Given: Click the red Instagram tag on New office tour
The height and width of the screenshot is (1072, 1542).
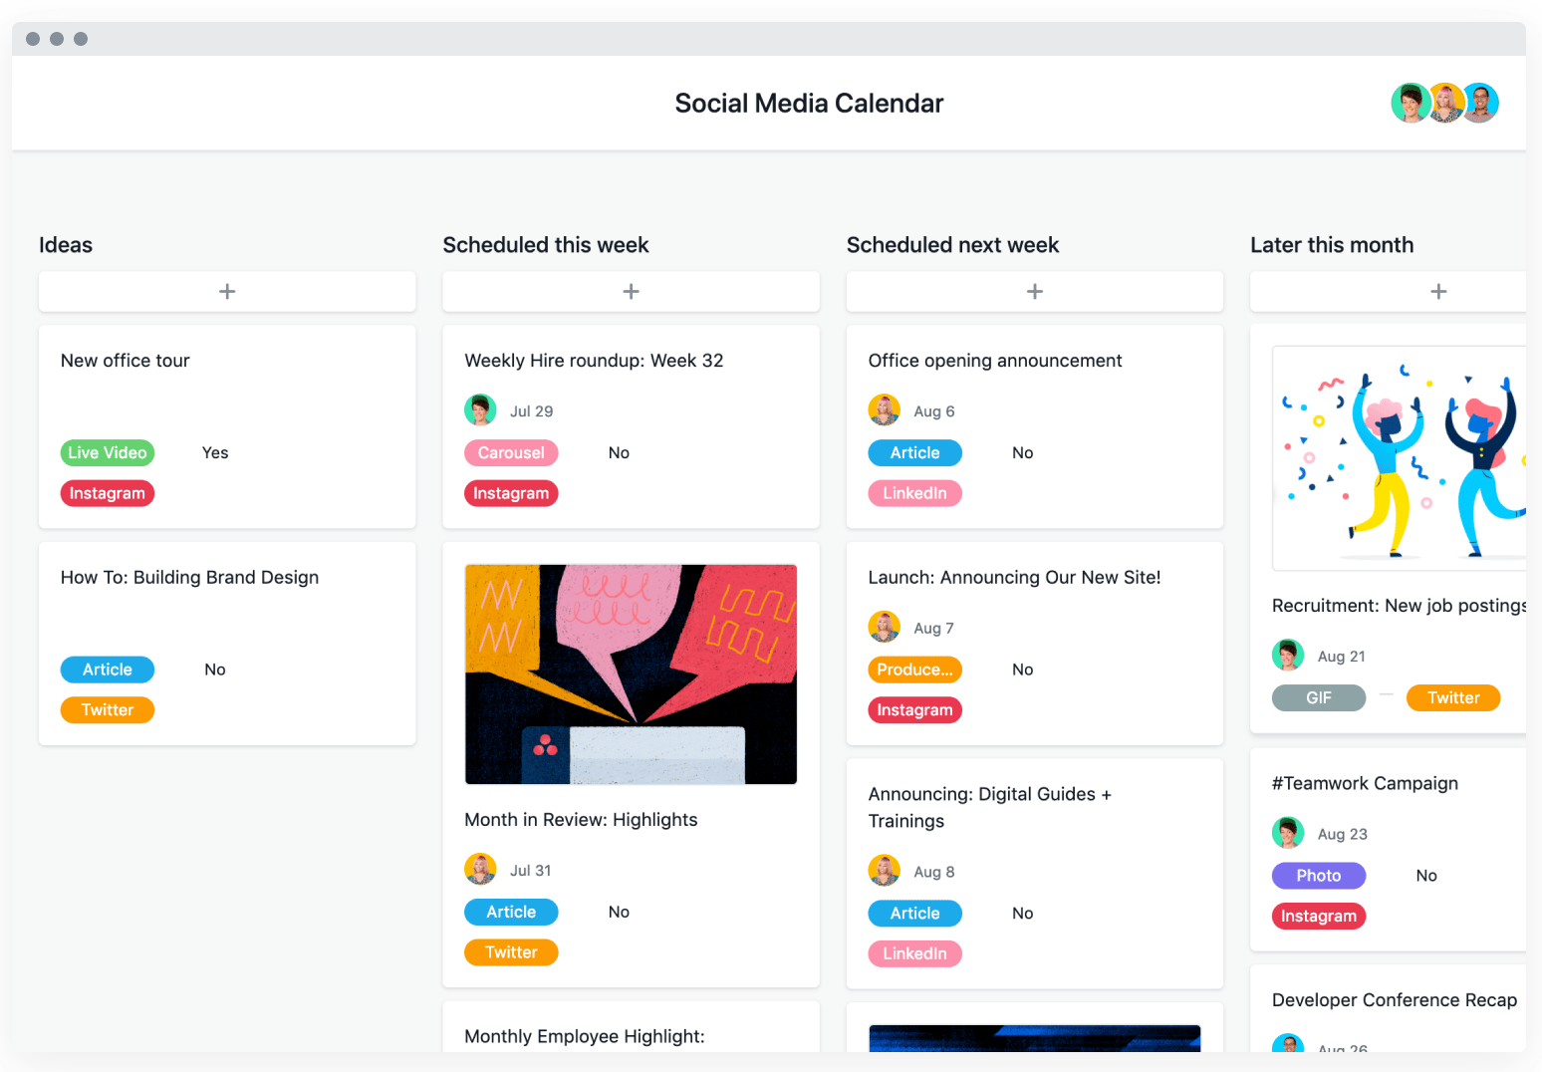Looking at the screenshot, I should coord(107,493).
